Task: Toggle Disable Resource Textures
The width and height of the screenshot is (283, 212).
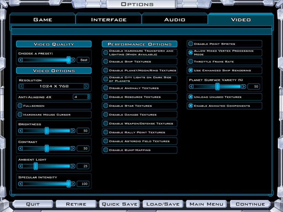Action: coord(106,97)
